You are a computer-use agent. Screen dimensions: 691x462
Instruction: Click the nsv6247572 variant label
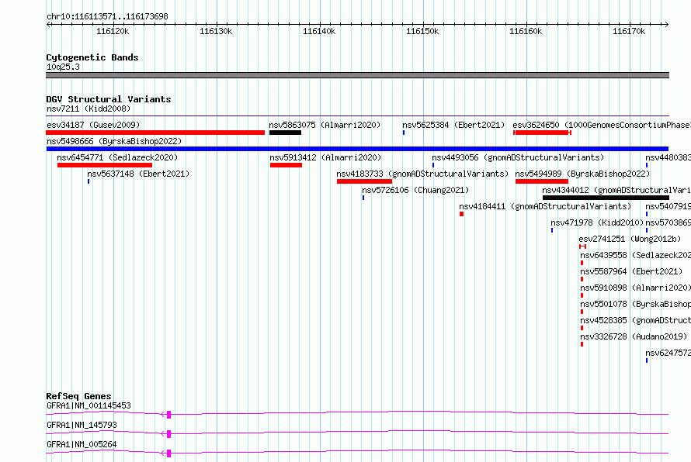(x=668, y=353)
